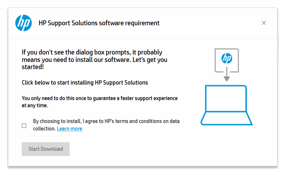
Task: Click the word 'collection.' before Learn more
Action: tap(44, 129)
